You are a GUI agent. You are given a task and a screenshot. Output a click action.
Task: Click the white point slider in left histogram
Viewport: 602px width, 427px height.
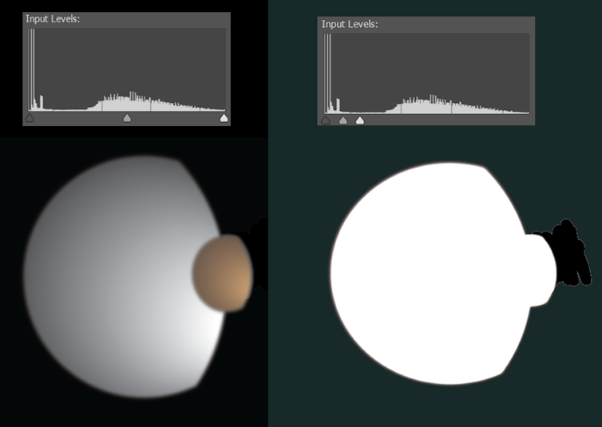pyautogui.click(x=224, y=118)
